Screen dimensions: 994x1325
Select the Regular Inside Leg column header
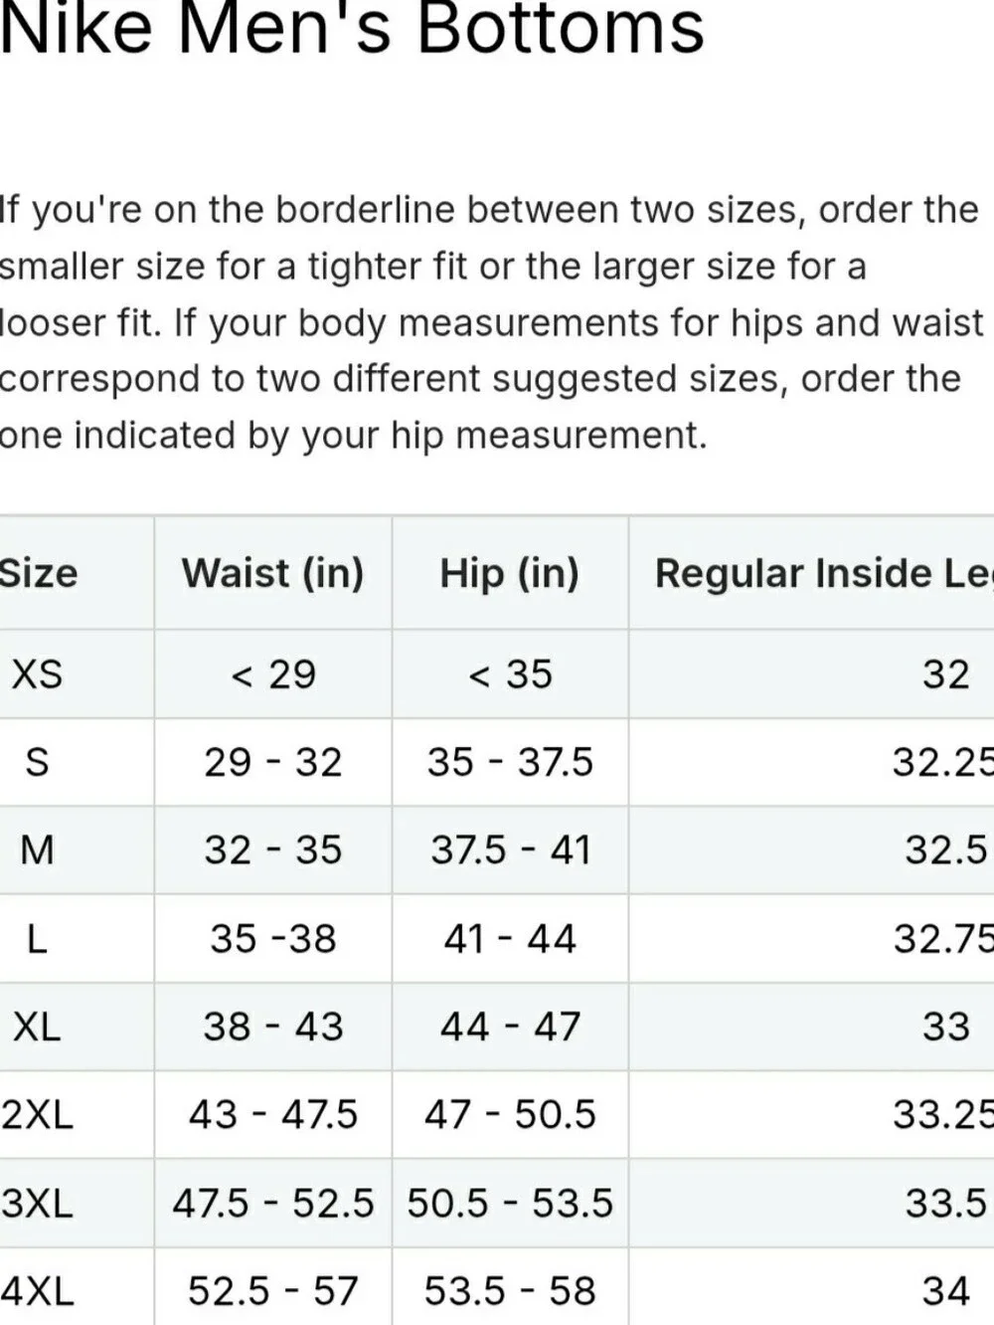point(823,573)
